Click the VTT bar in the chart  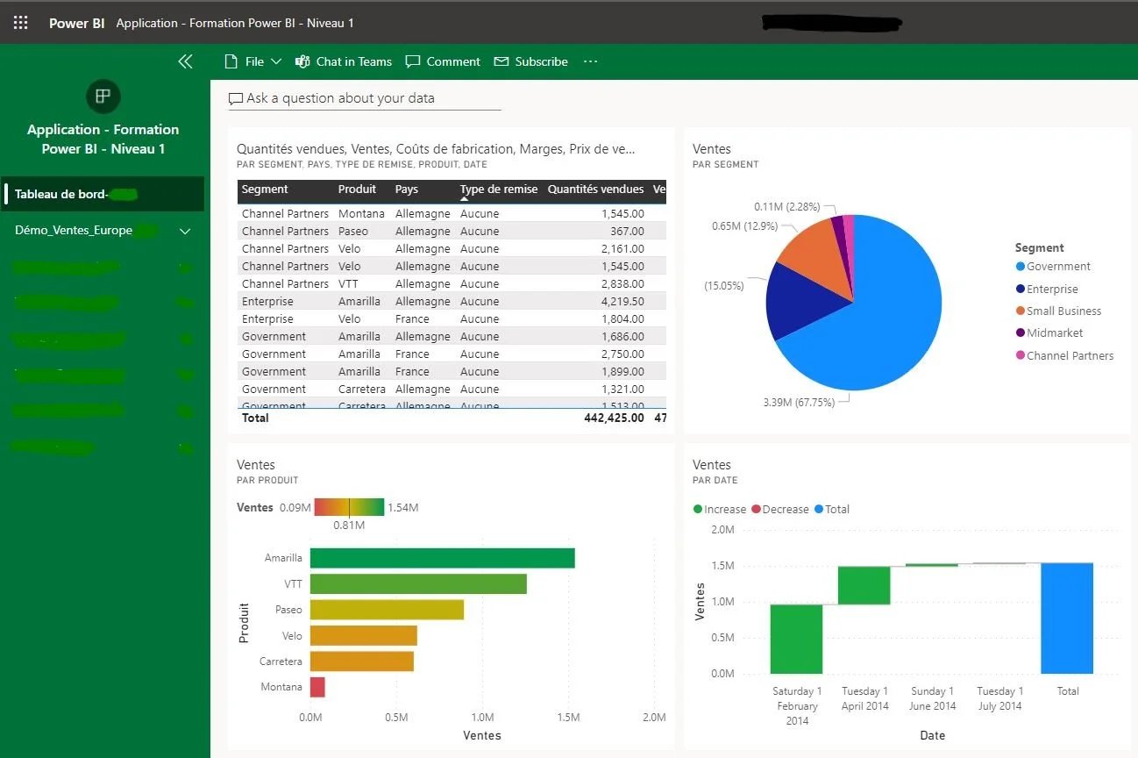click(x=418, y=583)
